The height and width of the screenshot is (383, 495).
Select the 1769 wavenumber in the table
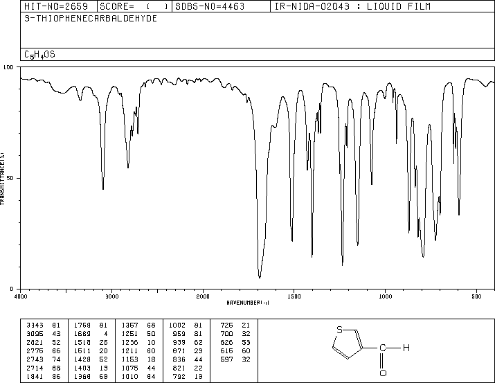coord(82,326)
